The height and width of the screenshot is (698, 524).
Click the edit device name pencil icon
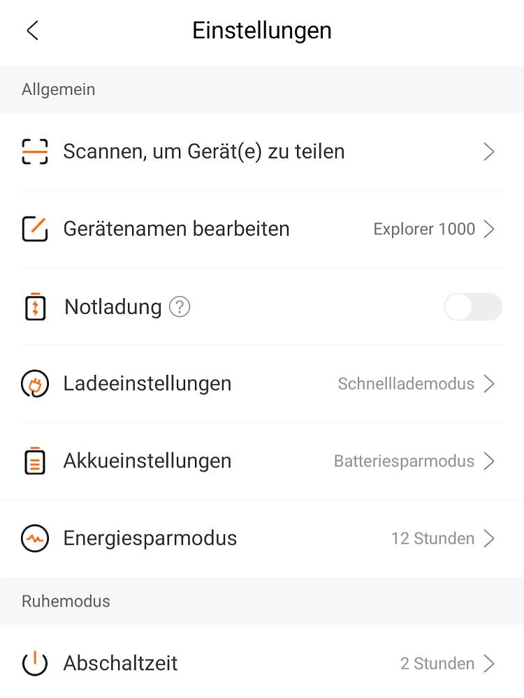pyautogui.click(x=35, y=229)
